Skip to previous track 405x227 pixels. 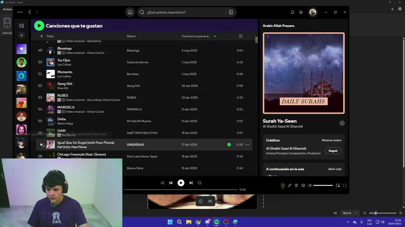pos(171,183)
